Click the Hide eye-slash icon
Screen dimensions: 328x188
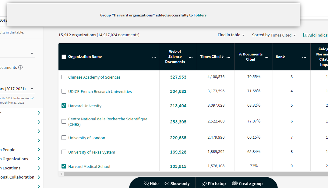(x=146, y=183)
